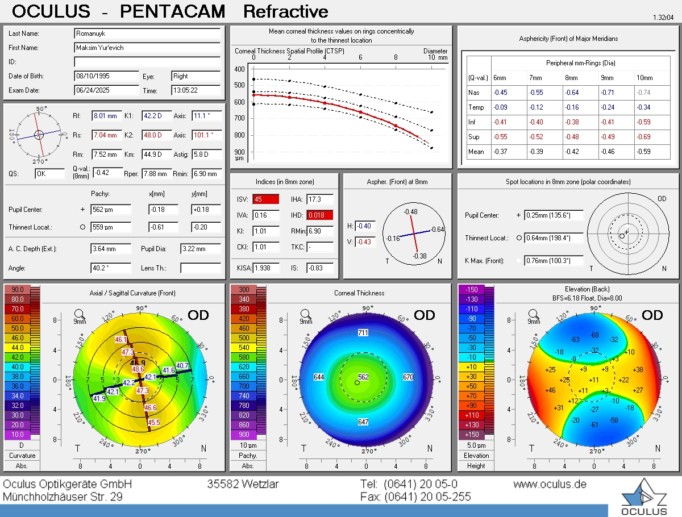
Task: Click the QS field showing OK
Action: pyautogui.click(x=50, y=174)
